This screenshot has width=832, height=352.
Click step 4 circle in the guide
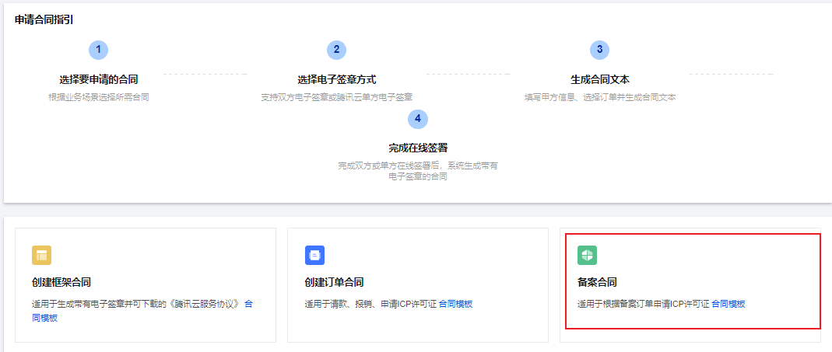click(418, 119)
